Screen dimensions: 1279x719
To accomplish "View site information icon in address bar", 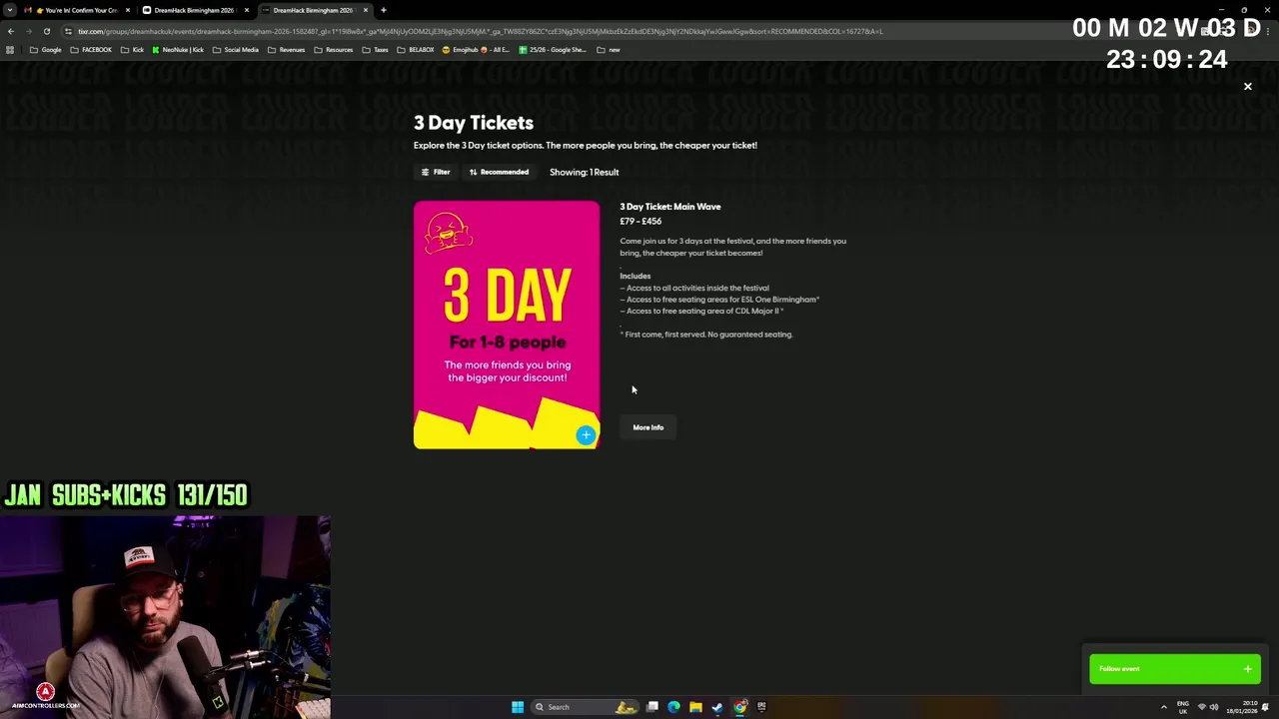I will point(68,31).
